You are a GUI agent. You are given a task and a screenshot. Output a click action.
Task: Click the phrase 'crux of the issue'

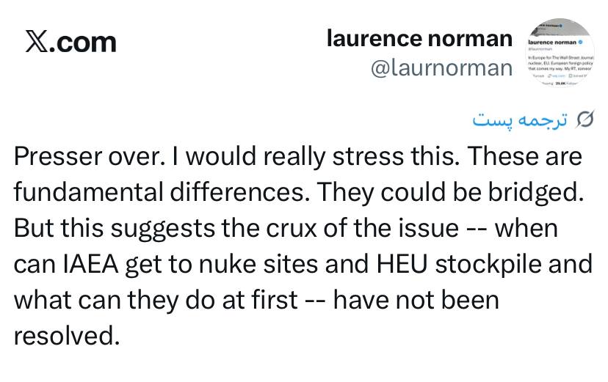click(362, 228)
